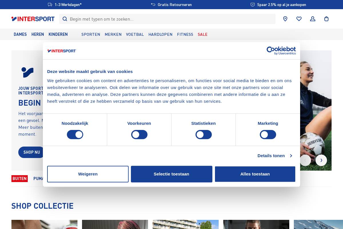This screenshot has height=229, width=343.
Task: Go back with the carousel left arrow
Action: 305,160
